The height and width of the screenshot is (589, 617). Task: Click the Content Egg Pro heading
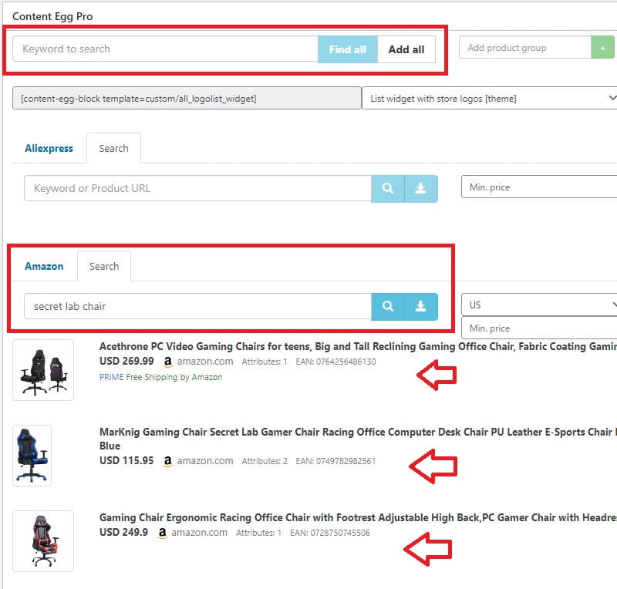(x=52, y=16)
